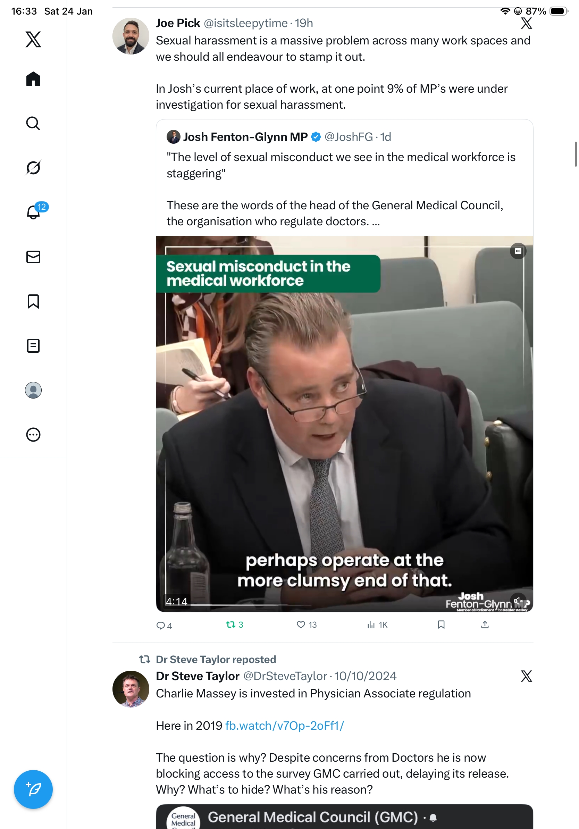Expand the More options circle menu
The height and width of the screenshot is (829, 579).
pos(33,434)
